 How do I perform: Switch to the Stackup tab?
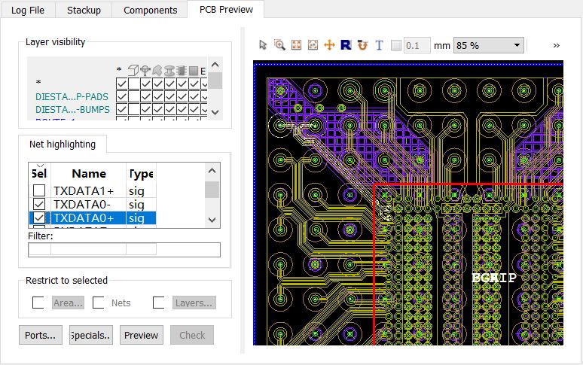pos(84,10)
